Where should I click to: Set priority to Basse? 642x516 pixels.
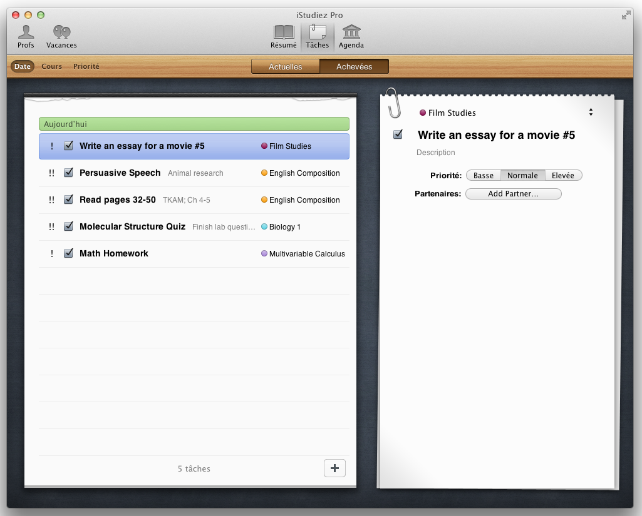click(484, 175)
